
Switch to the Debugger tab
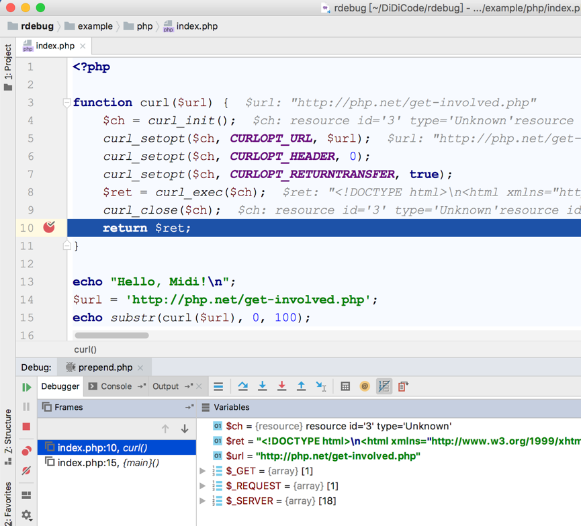click(60, 387)
